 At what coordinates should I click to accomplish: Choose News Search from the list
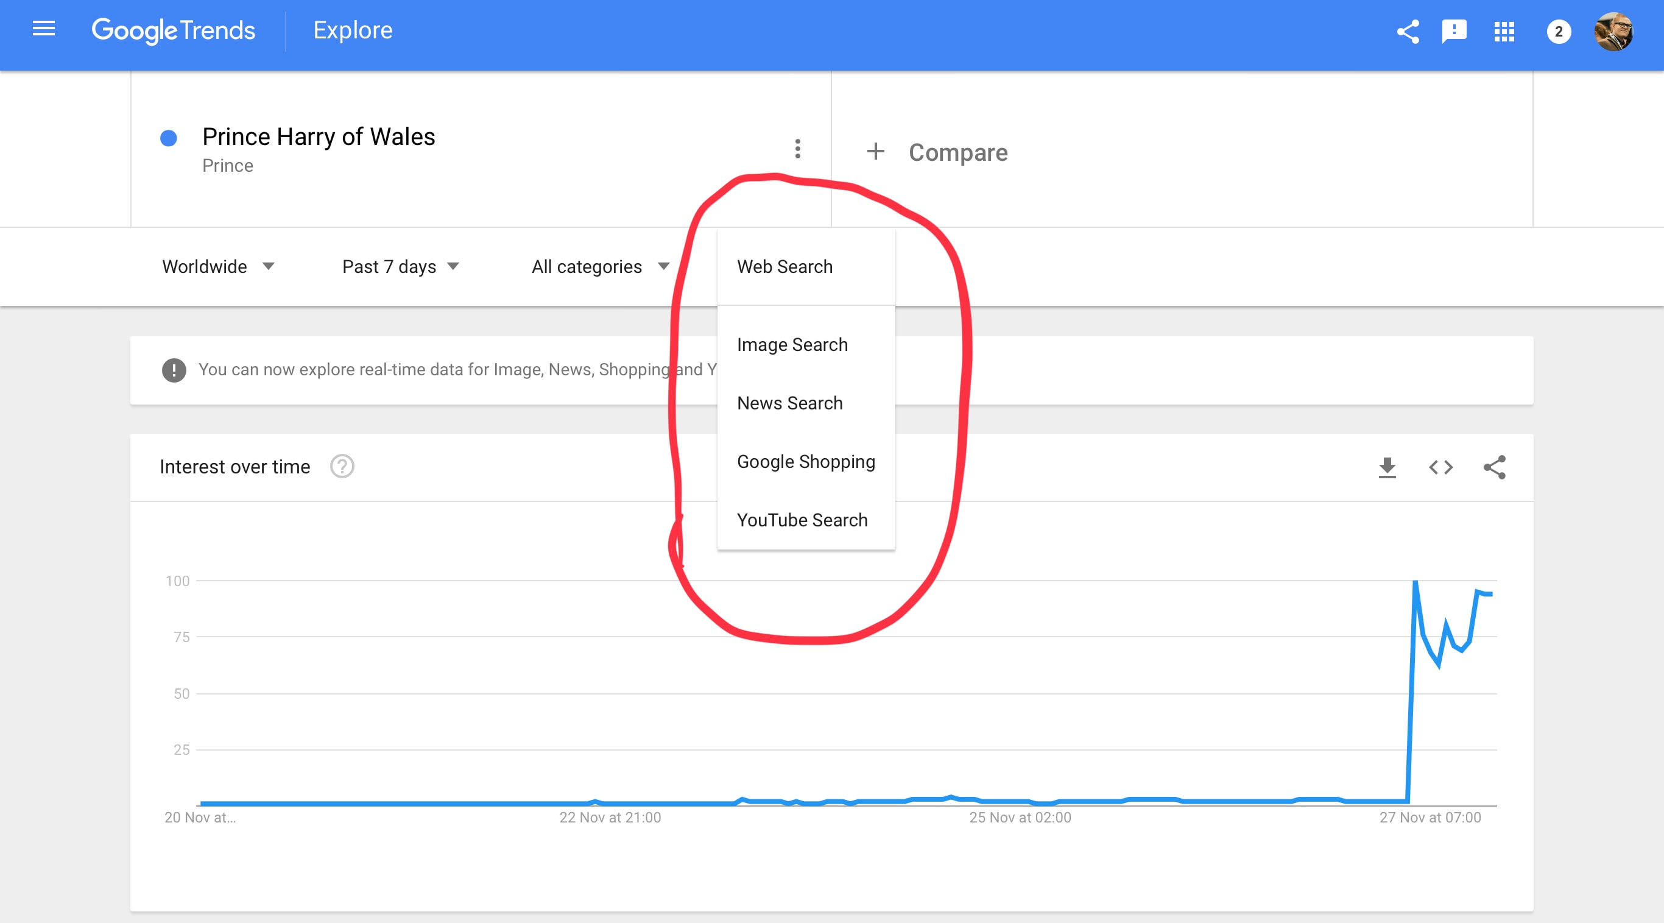(x=806, y=403)
